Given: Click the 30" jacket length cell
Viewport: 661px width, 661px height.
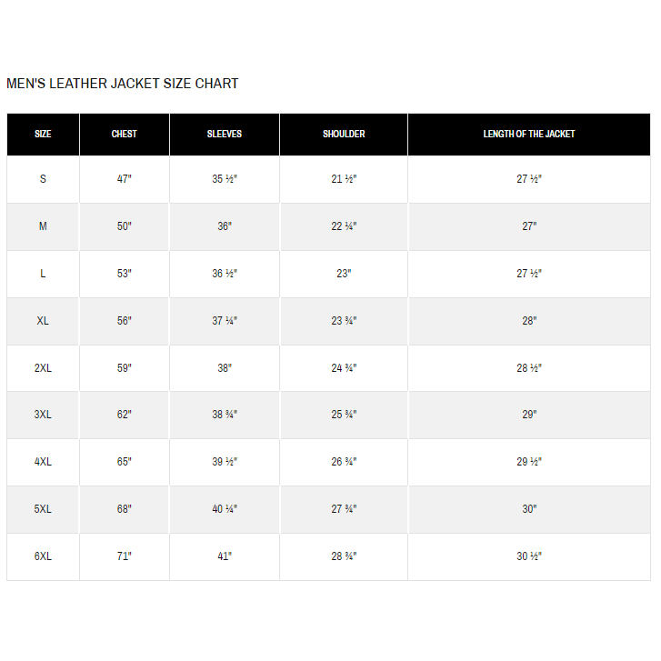Looking at the screenshot, I should pyautogui.click(x=529, y=509).
